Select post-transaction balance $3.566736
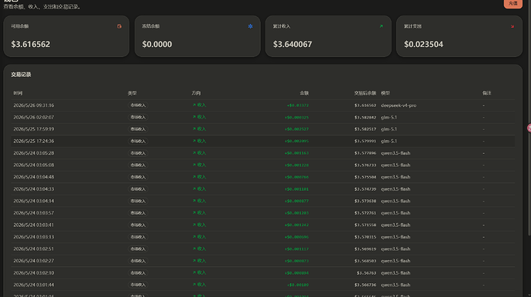The image size is (531, 297). tap(365, 285)
